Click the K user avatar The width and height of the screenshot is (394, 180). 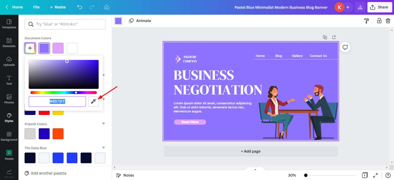(x=339, y=7)
